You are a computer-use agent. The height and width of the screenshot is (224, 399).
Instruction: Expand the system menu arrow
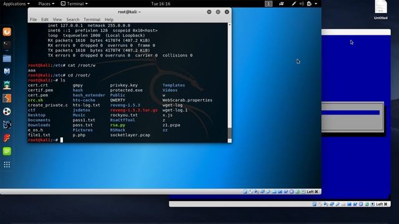(x=316, y=4)
